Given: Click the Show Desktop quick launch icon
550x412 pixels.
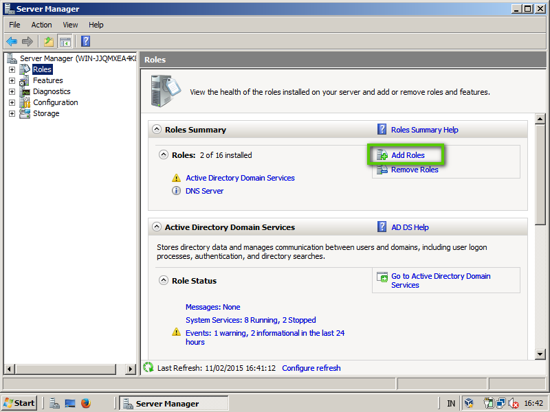Looking at the screenshot, I should pyautogui.click(x=70, y=403).
